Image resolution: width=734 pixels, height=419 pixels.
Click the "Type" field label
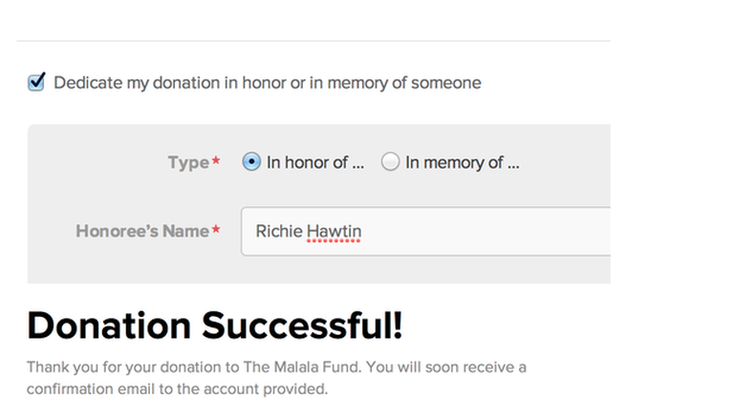187,162
